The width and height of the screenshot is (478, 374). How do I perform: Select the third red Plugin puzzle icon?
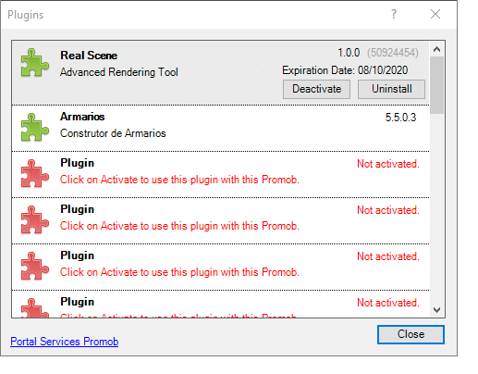pyautogui.click(x=34, y=266)
